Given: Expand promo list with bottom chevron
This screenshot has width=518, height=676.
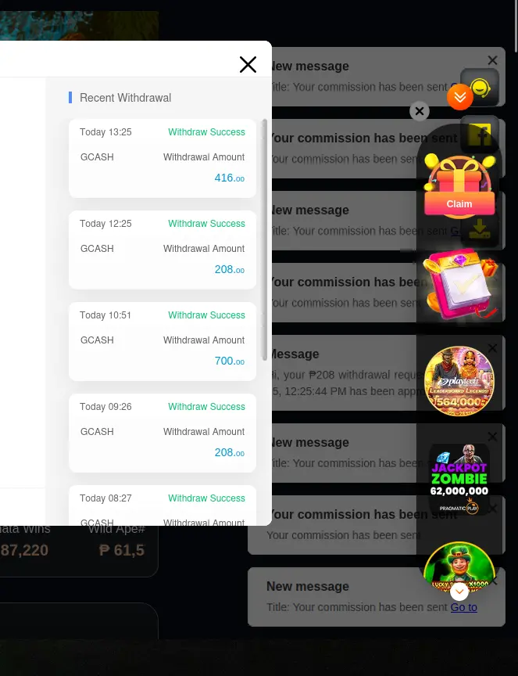Looking at the screenshot, I should click(x=459, y=591).
